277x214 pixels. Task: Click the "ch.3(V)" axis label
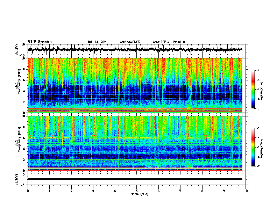[17, 179]
